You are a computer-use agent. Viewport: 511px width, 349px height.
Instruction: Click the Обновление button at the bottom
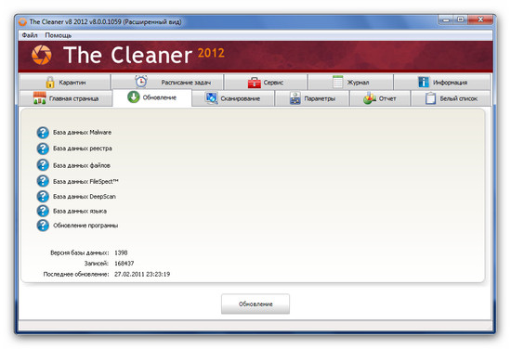point(255,304)
